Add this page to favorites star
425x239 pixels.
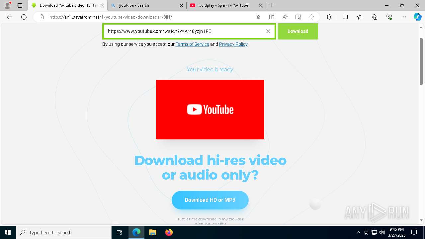[311, 17]
